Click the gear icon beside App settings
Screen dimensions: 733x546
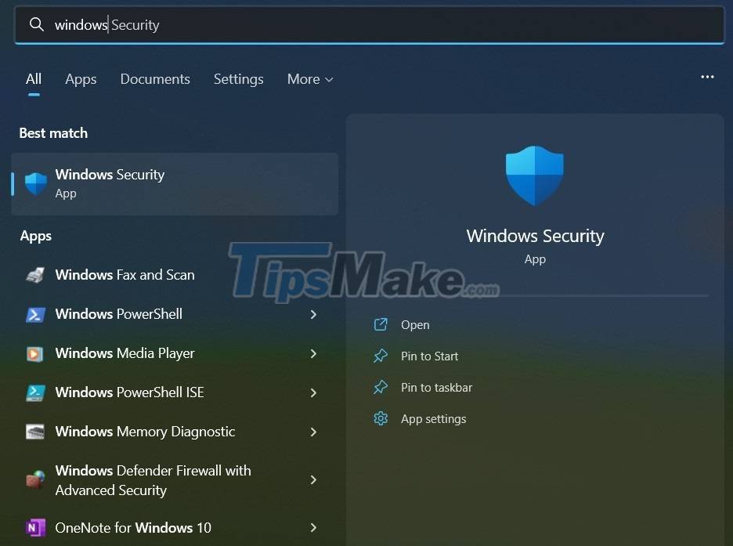[x=381, y=418]
